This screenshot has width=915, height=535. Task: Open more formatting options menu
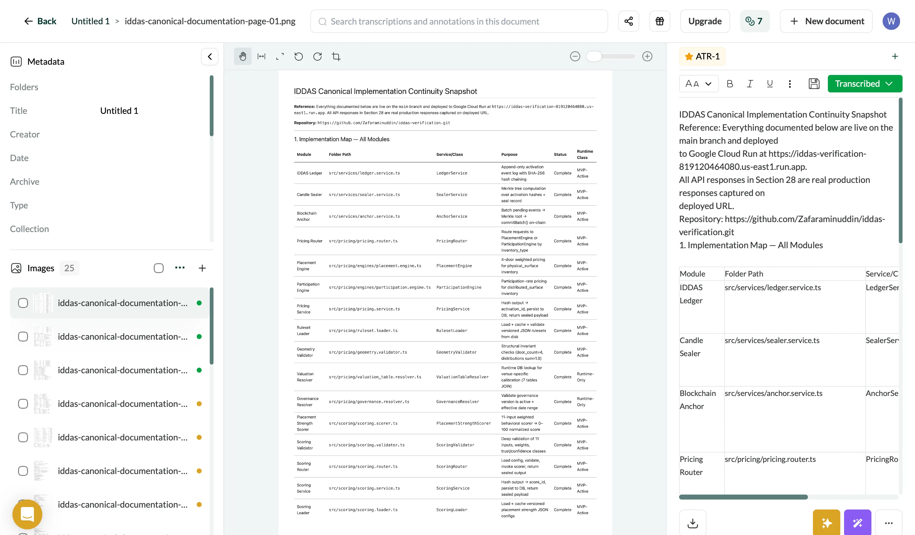[x=790, y=84]
